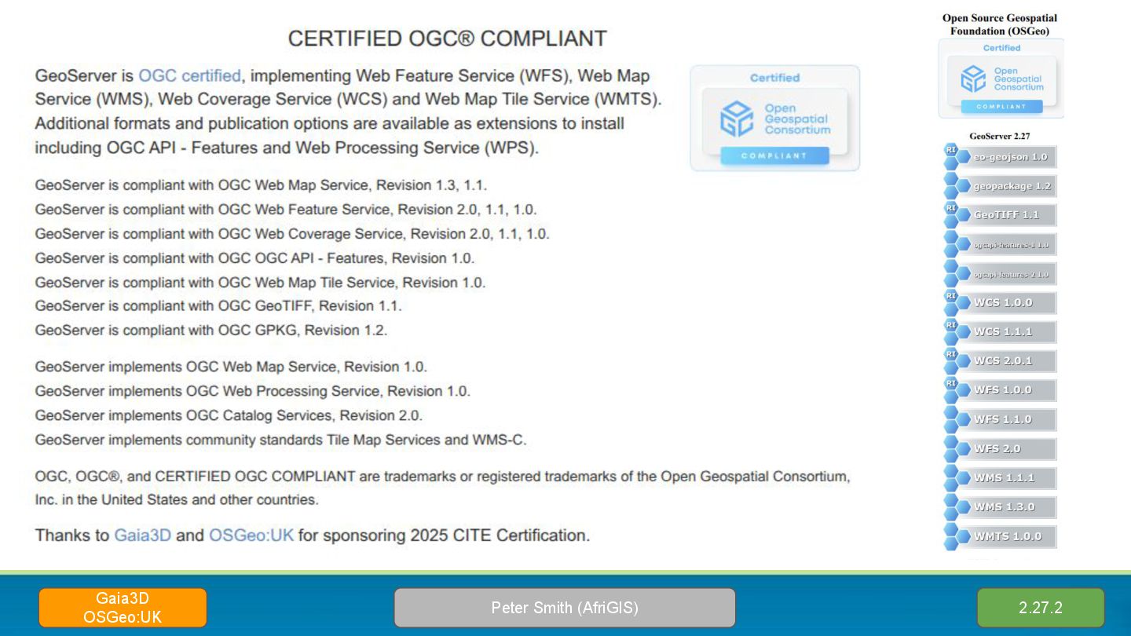Select the WCS 1.1.1 badge
Screen dimensions: 1131x636
tap(1000, 332)
